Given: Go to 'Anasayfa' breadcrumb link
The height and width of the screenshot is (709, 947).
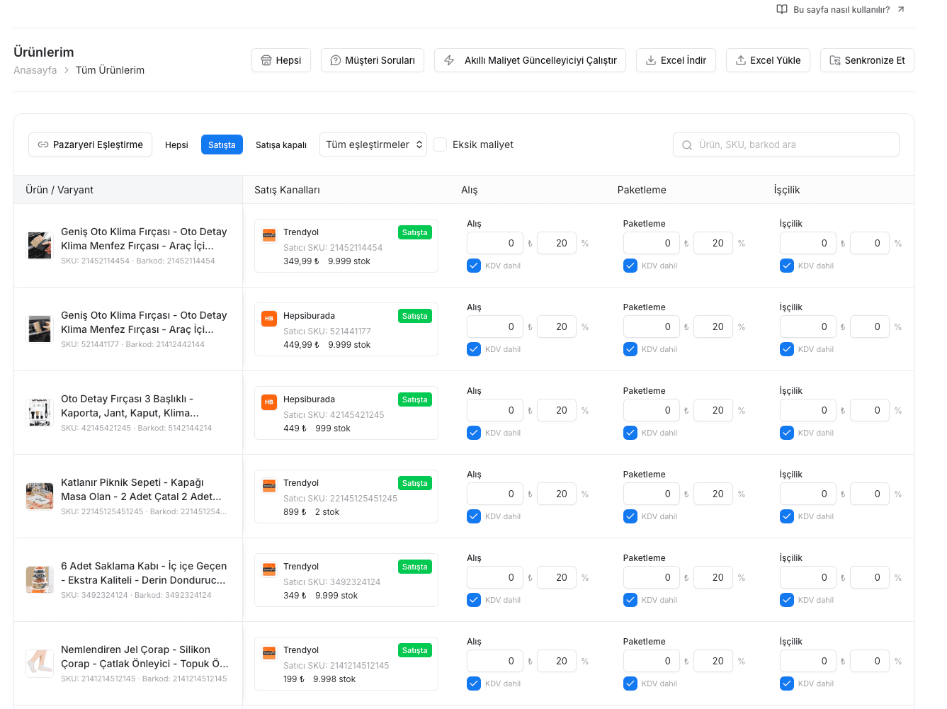Looking at the screenshot, I should click(35, 70).
